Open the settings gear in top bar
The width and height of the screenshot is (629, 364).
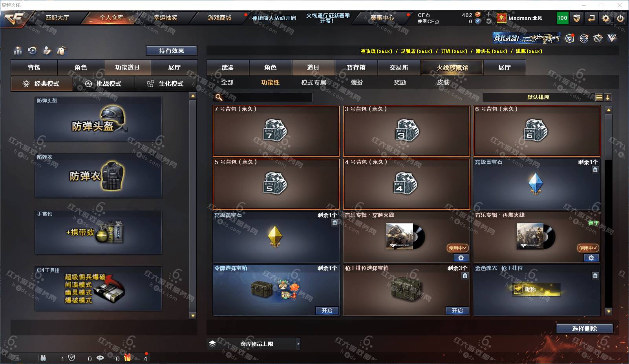[606, 18]
